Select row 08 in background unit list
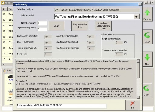 (8, 42)
